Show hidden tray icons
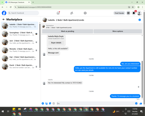 pos(123,111)
